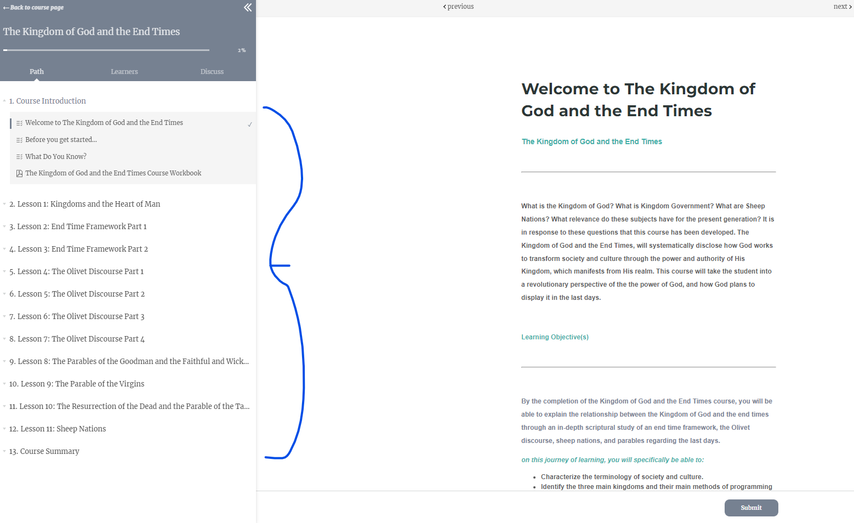Select 'Lesson 10: The Resurrection of the Dead' row
854x523 pixels.
pos(129,406)
